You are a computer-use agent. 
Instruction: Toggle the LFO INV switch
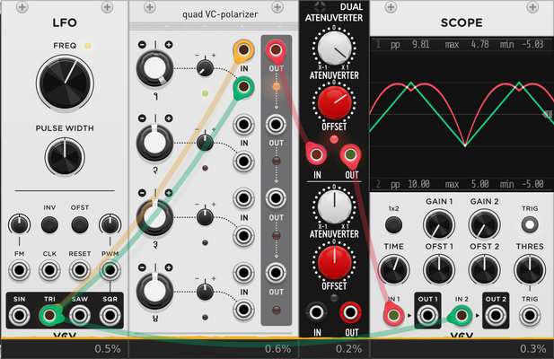coord(49,224)
